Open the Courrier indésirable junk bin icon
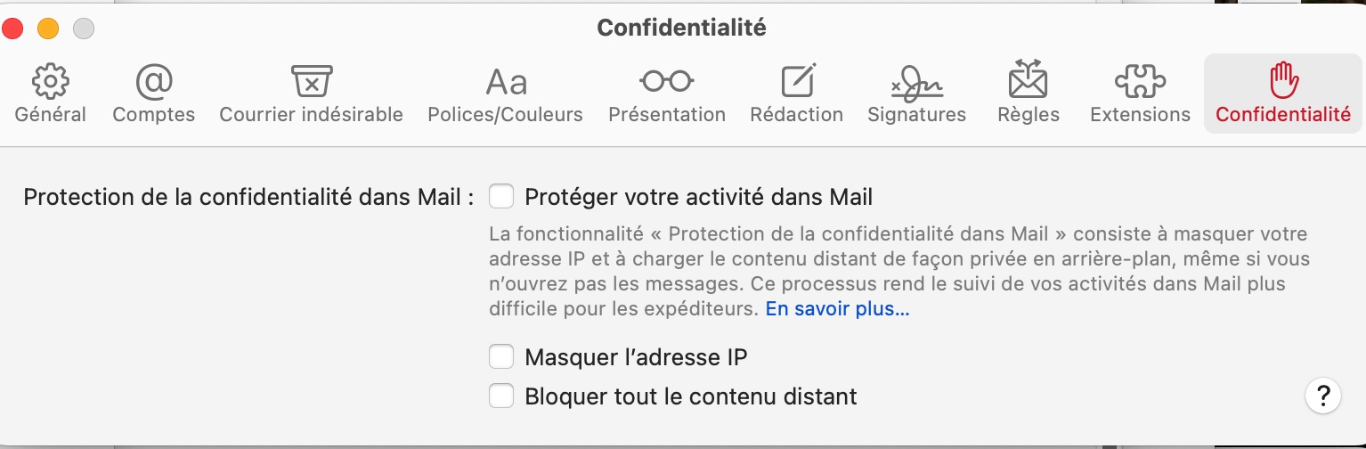1366x449 pixels. pyautogui.click(x=311, y=82)
